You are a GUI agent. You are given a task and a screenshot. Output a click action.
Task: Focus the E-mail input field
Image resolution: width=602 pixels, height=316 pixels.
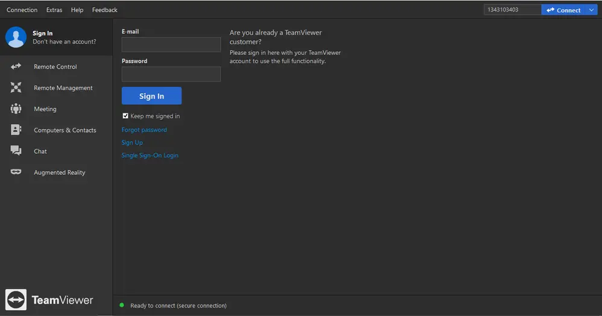(171, 45)
